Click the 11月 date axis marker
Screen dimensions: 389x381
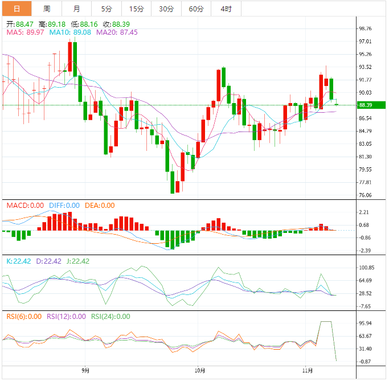click(308, 370)
